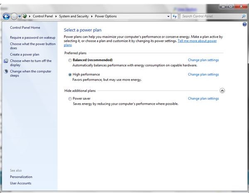Open the recent pages dropdown arrow
The height and width of the screenshot is (193, 249).
(x=20, y=16)
